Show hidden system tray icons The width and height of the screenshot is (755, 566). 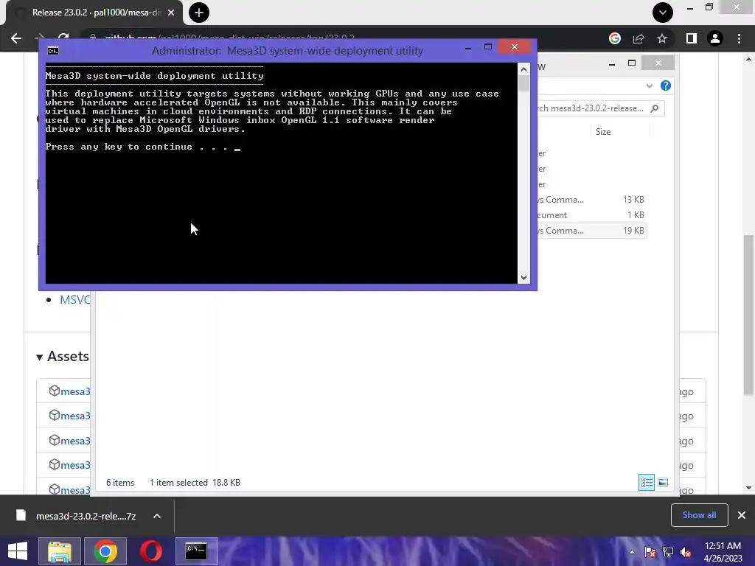(x=632, y=552)
